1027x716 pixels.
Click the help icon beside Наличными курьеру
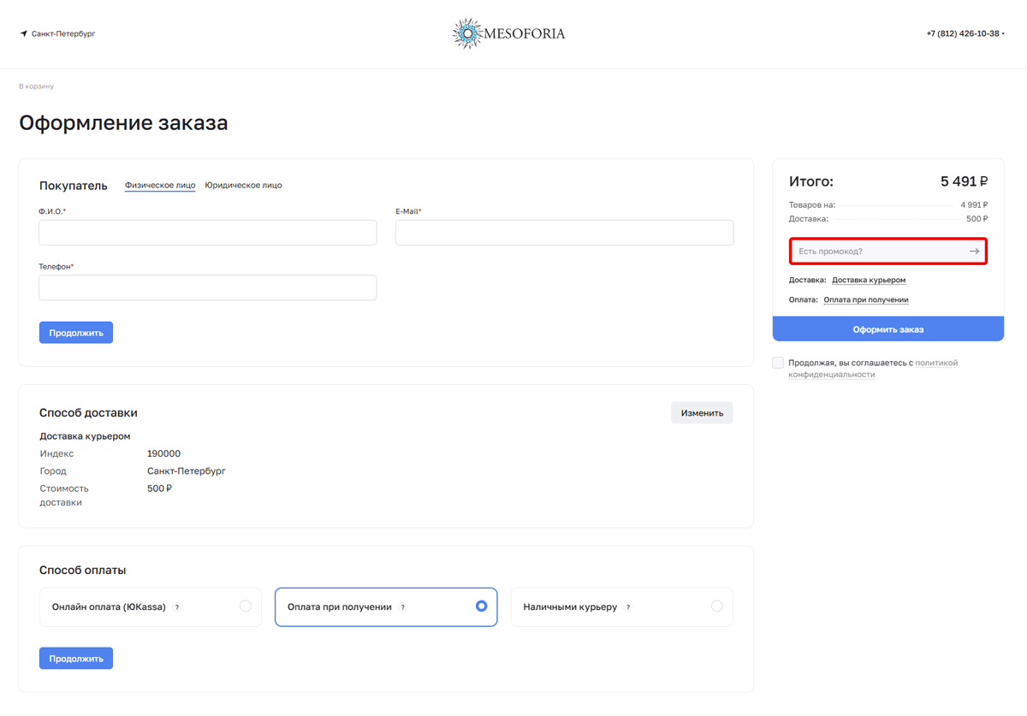628,607
